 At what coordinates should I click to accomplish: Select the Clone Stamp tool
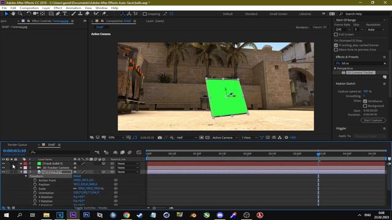coord(80,13)
